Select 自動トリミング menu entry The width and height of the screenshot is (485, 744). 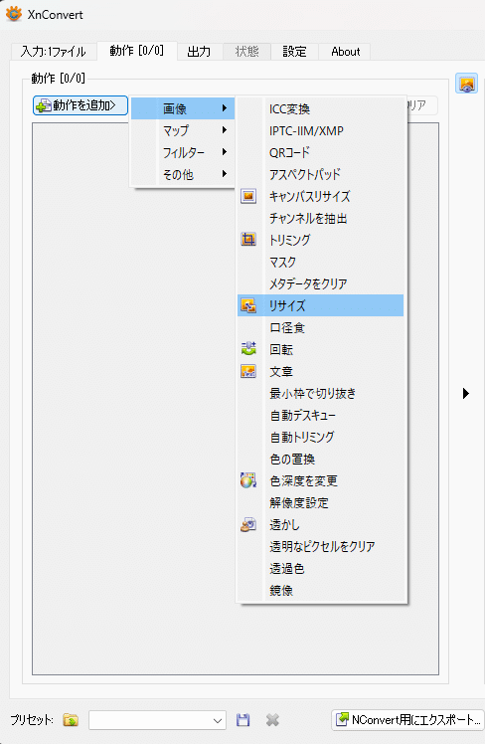click(x=320, y=437)
